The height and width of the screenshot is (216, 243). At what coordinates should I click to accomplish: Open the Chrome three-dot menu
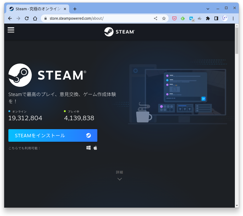[x=233, y=18]
